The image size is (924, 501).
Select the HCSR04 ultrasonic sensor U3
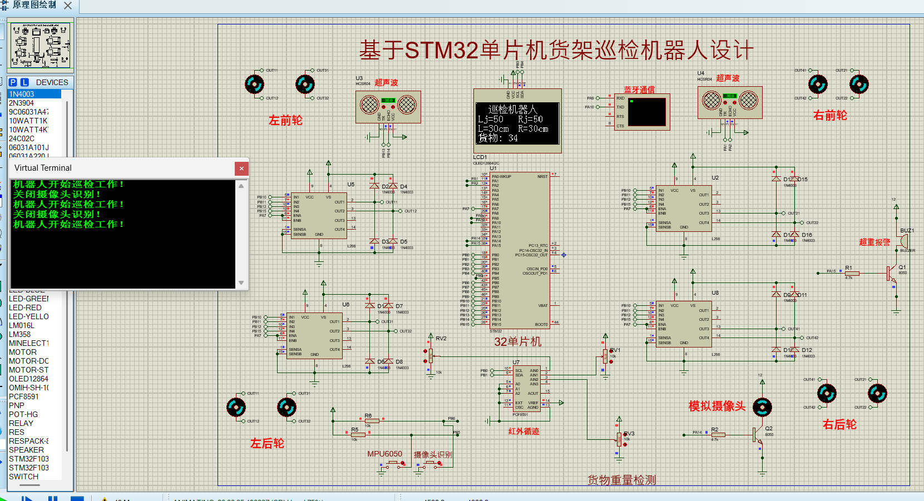coord(388,107)
